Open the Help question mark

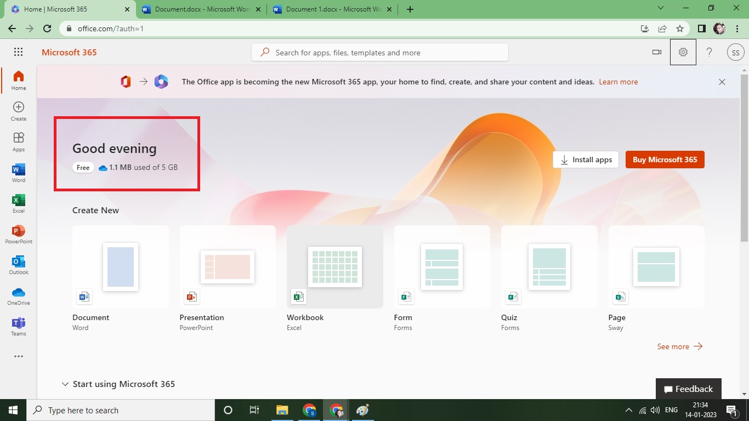tap(709, 52)
